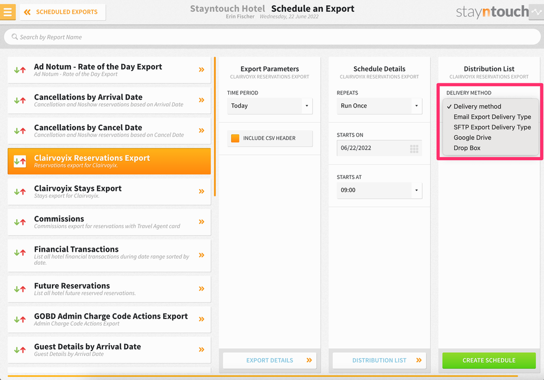Image resolution: width=544 pixels, height=380 pixels.
Task: Open chevron for Ad Notum Rate export
Action: [x=202, y=70]
